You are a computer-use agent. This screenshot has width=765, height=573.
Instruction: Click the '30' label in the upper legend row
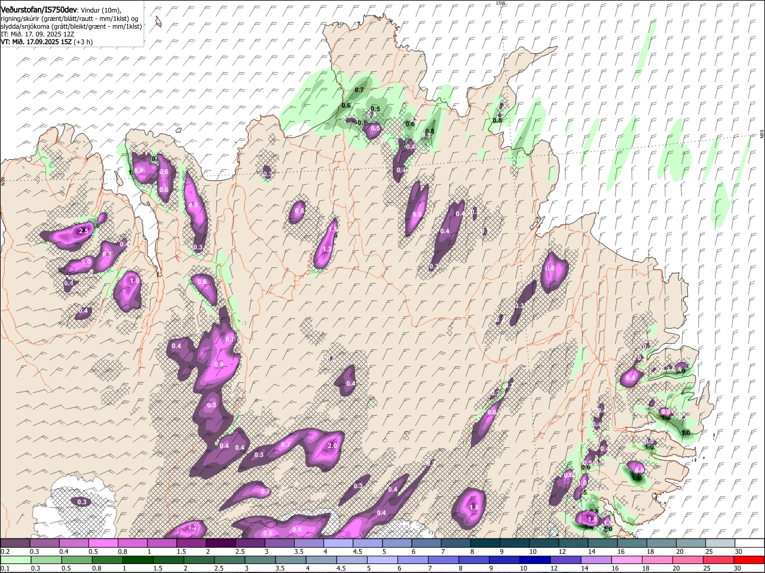pos(739,551)
